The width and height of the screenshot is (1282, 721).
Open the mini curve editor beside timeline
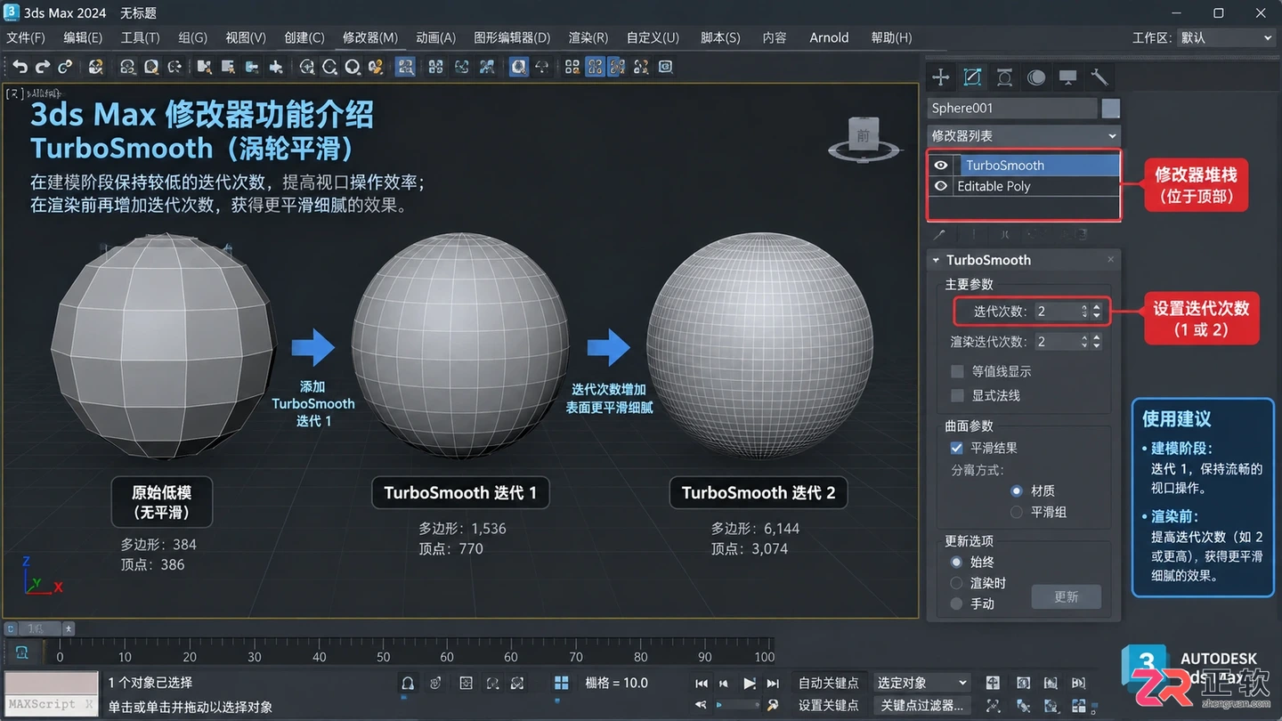(22, 652)
